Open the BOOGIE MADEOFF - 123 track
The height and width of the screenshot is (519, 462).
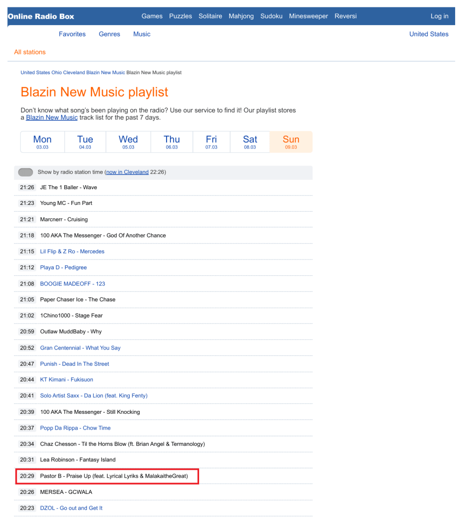pos(72,284)
